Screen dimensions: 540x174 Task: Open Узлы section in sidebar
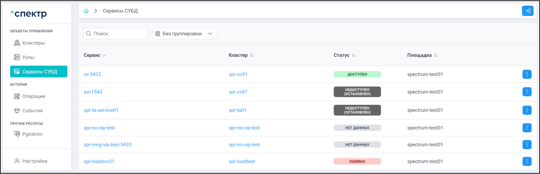[28, 57]
